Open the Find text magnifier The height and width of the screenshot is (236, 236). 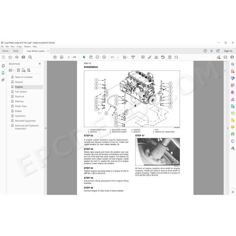click(30, 57)
